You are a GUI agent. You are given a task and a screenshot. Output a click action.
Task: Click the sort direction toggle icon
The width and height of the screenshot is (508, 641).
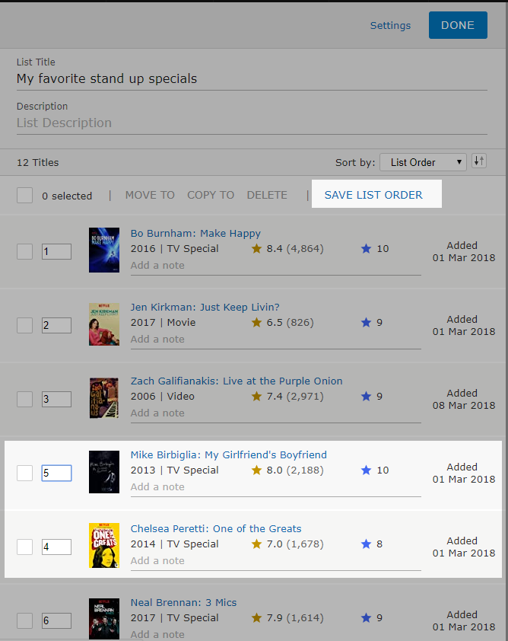click(x=478, y=161)
